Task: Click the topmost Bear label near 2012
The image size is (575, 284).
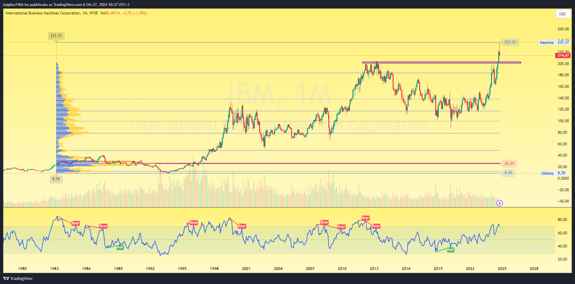Action: click(x=365, y=218)
